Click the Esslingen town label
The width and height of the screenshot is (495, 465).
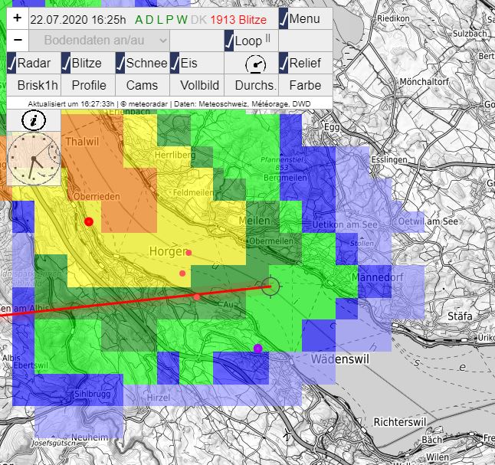[389, 160]
